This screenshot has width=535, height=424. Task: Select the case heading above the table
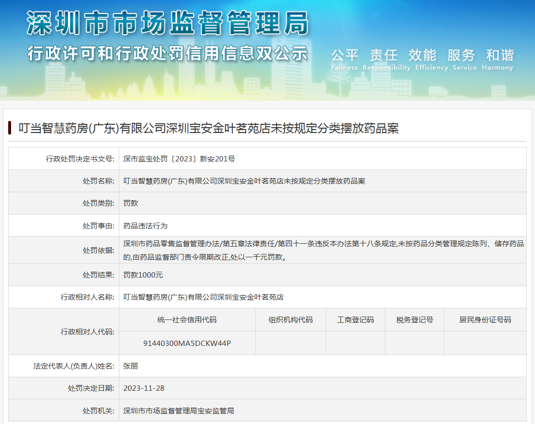[x=208, y=128]
